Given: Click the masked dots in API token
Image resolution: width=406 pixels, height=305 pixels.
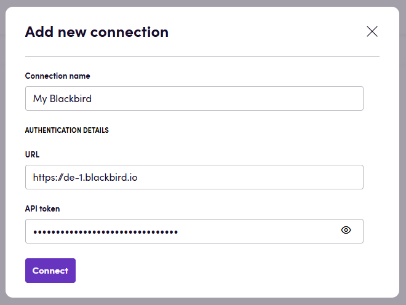Looking at the screenshot, I should tap(105, 232).
